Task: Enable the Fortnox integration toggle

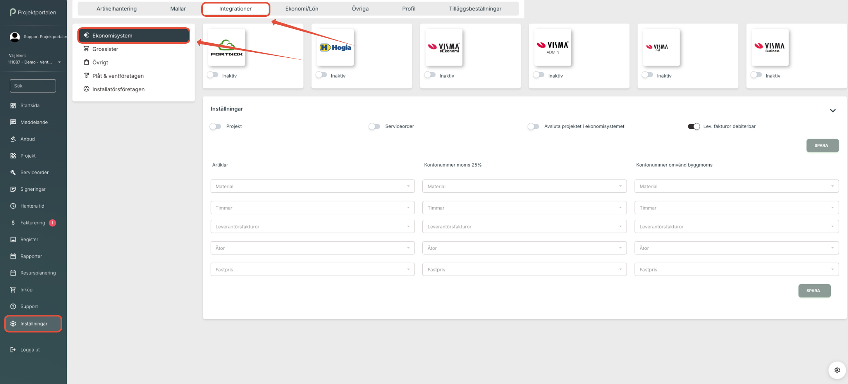Action: (x=213, y=75)
